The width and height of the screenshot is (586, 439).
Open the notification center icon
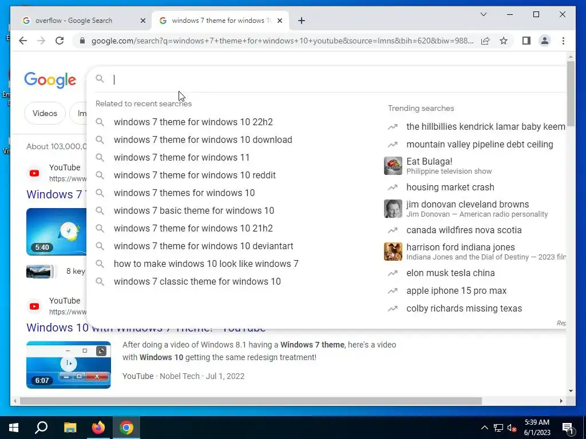568,428
